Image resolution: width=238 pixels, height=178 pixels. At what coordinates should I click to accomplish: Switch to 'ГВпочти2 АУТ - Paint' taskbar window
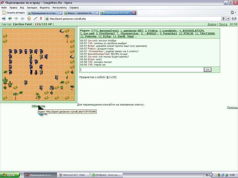pos(74,175)
